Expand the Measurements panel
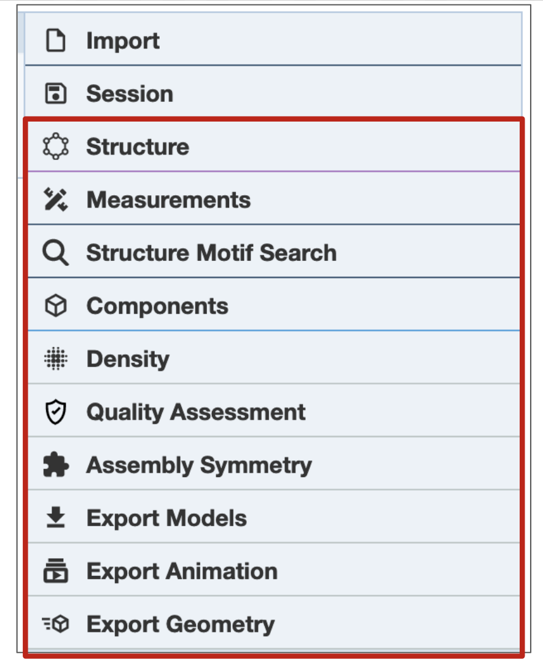The image size is (543, 668). pyautogui.click(x=168, y=200)
